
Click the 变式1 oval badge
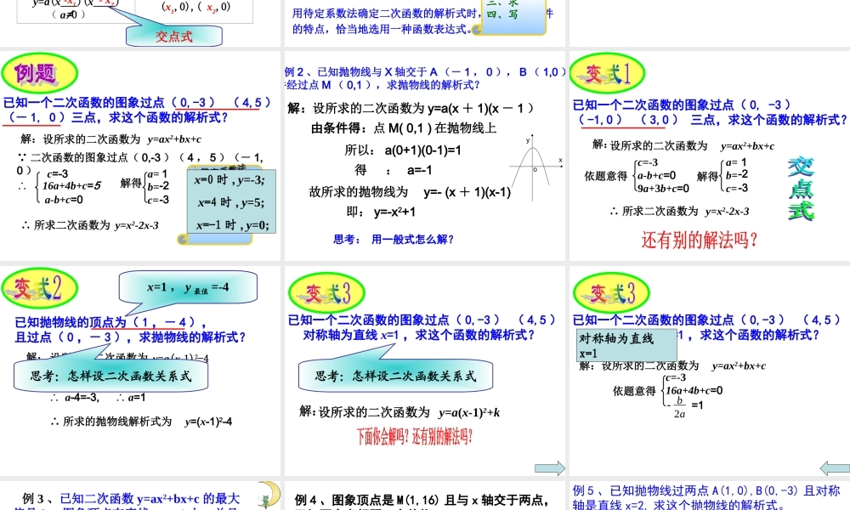pos(607,73)
